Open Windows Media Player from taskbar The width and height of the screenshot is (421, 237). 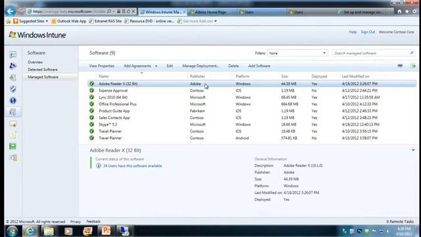68,231
